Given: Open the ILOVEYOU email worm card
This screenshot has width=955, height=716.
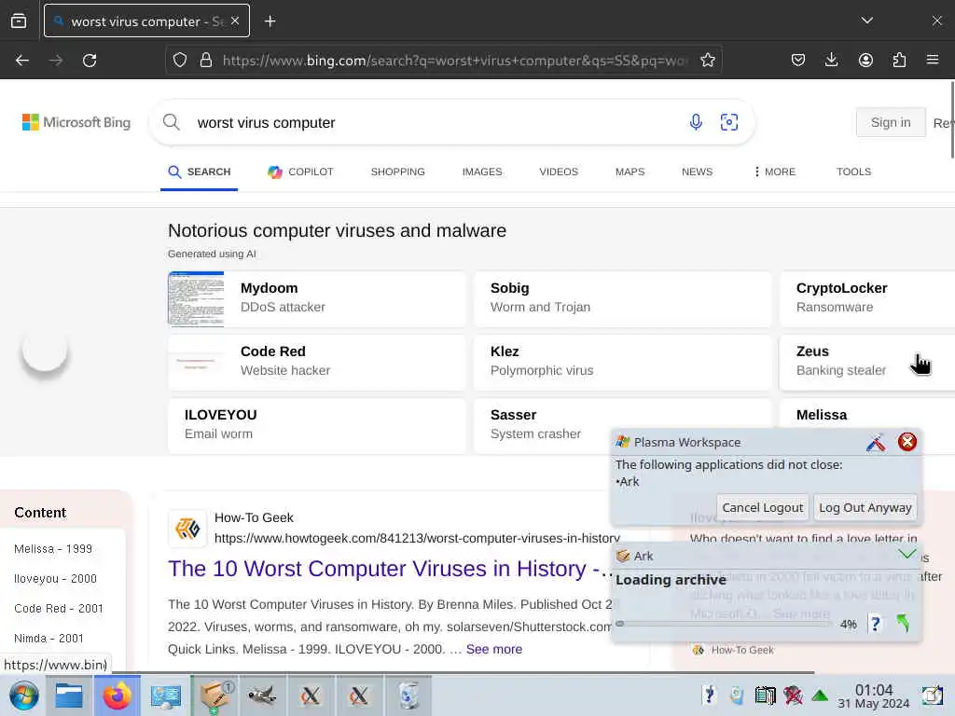Looking at the screenshot, I should pyautogui.click(x=317, y=425).
